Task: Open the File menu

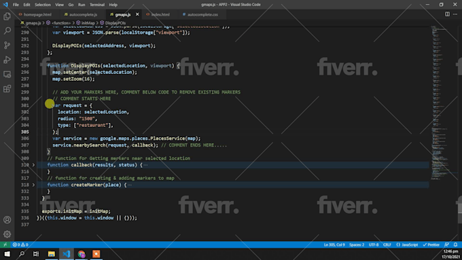Action: (16, 5)
